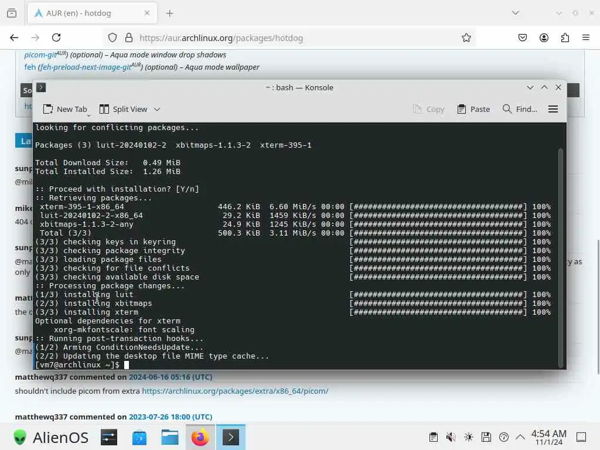Click Show Desktop taskbar button
Screen dimensions: 600x450
coord(581,437)
